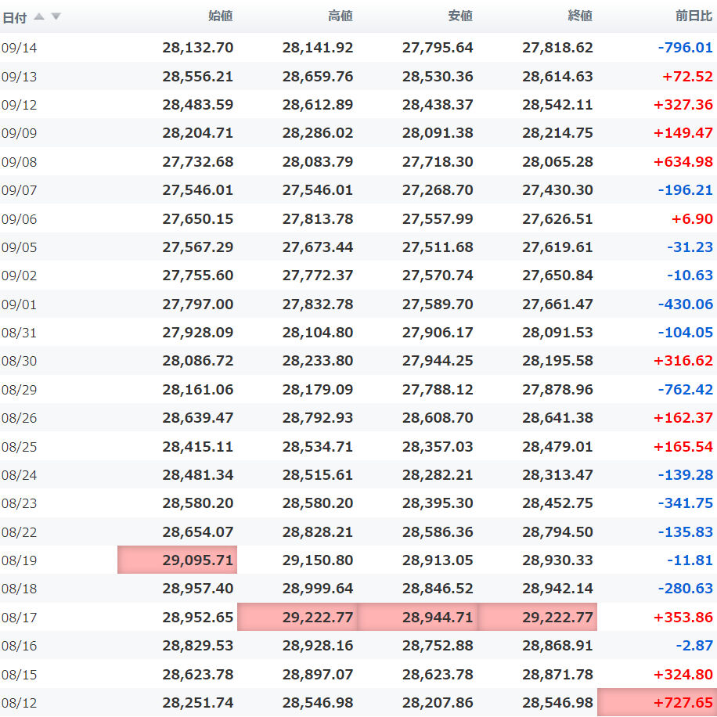Select the change value +165.54

(683, 447)
